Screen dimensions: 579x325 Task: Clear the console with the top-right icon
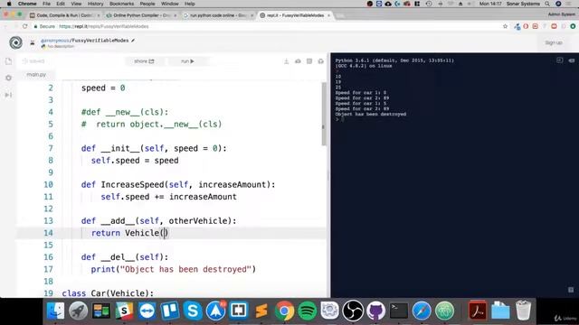coord(572,60)
